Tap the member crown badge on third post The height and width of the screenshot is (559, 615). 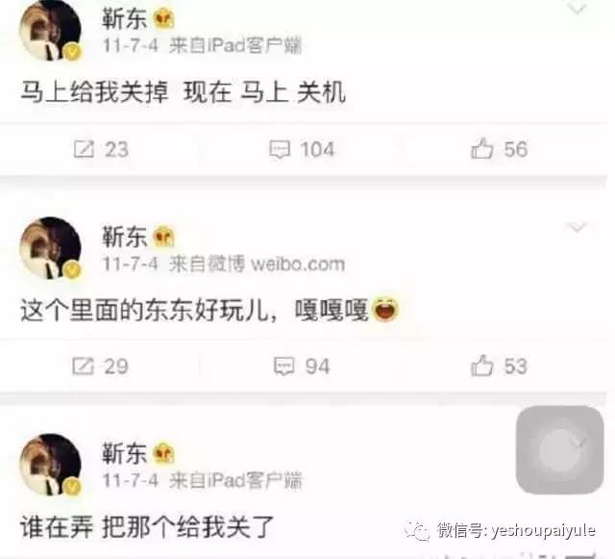pos(163,453)
